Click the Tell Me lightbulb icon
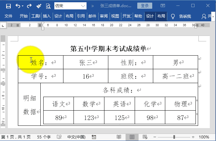The image size is (216, 141). tap(173, 16)
